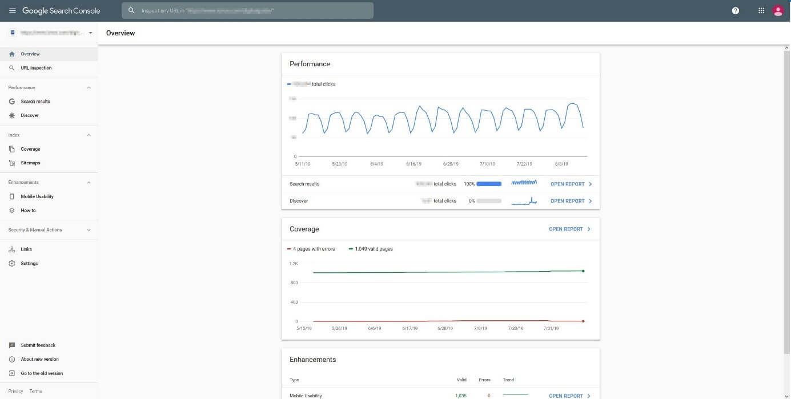The width and height of the screenshot is (791, 399).
Task: Open the user account avatar
Action: [x=777, y=11]
